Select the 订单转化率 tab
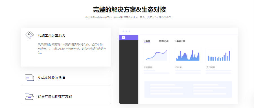Image resolution: width=254 pixels, height=108 pixels. point(180,41)
